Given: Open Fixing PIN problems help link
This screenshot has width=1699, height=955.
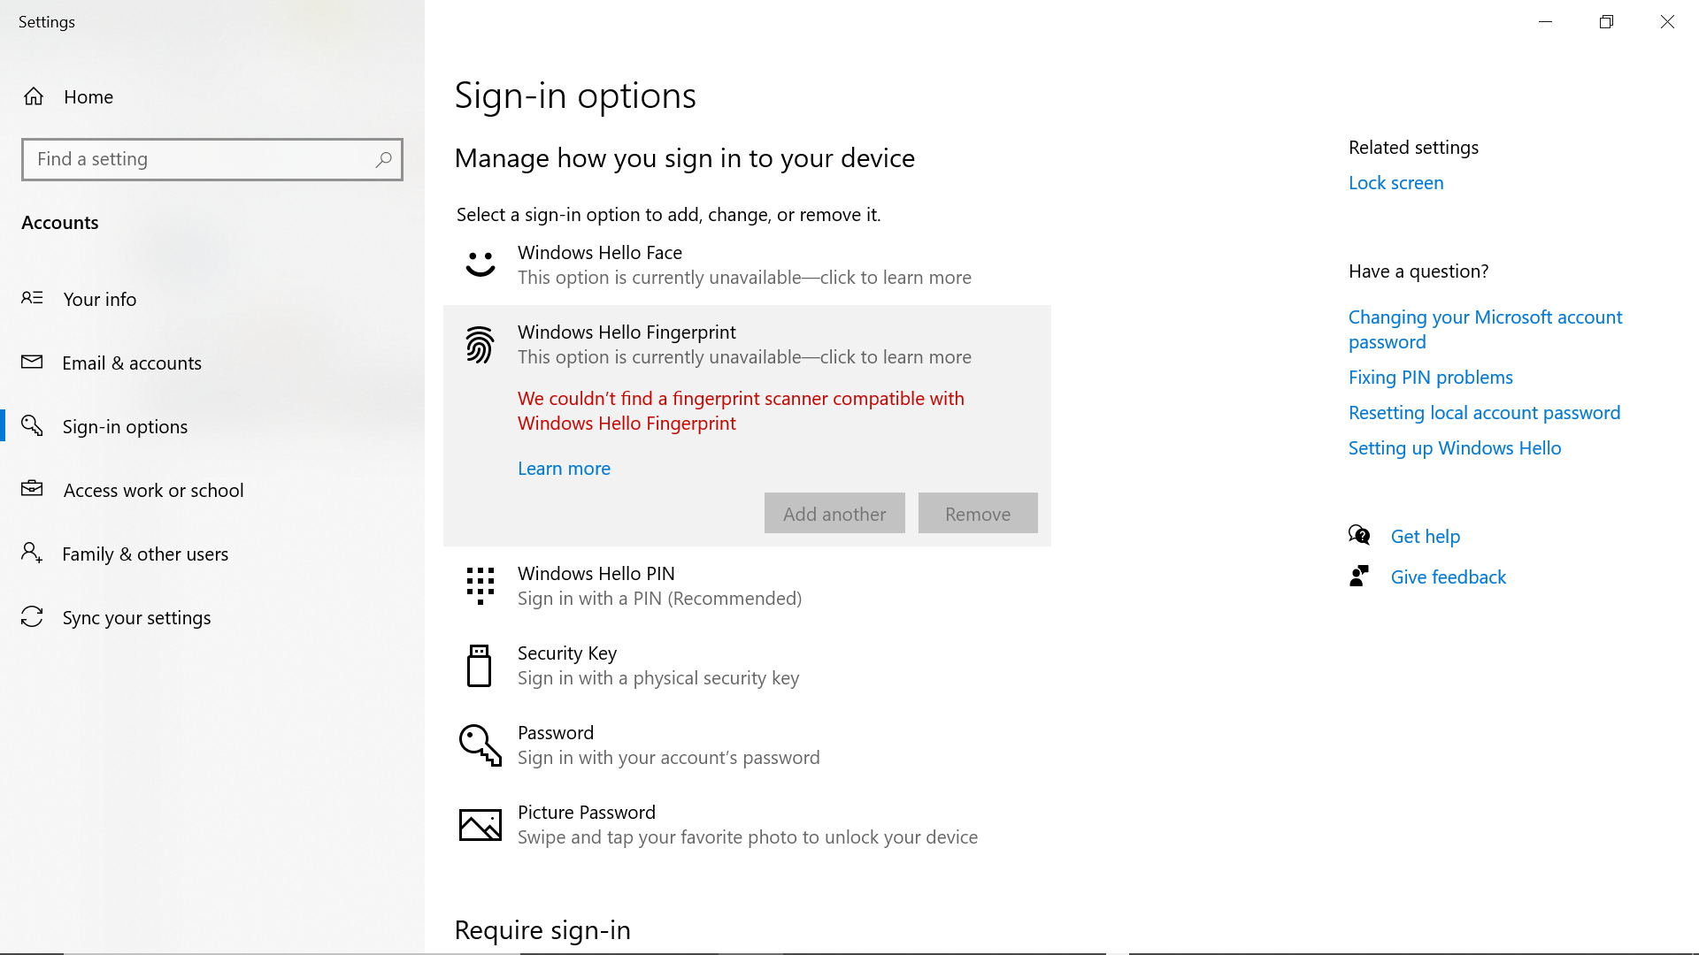Looking at the screenshot, I should point(1430,378).
